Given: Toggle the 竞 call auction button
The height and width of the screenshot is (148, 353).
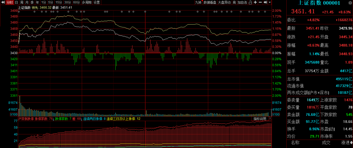Looking at the screenshot, I should pos(234,3).
